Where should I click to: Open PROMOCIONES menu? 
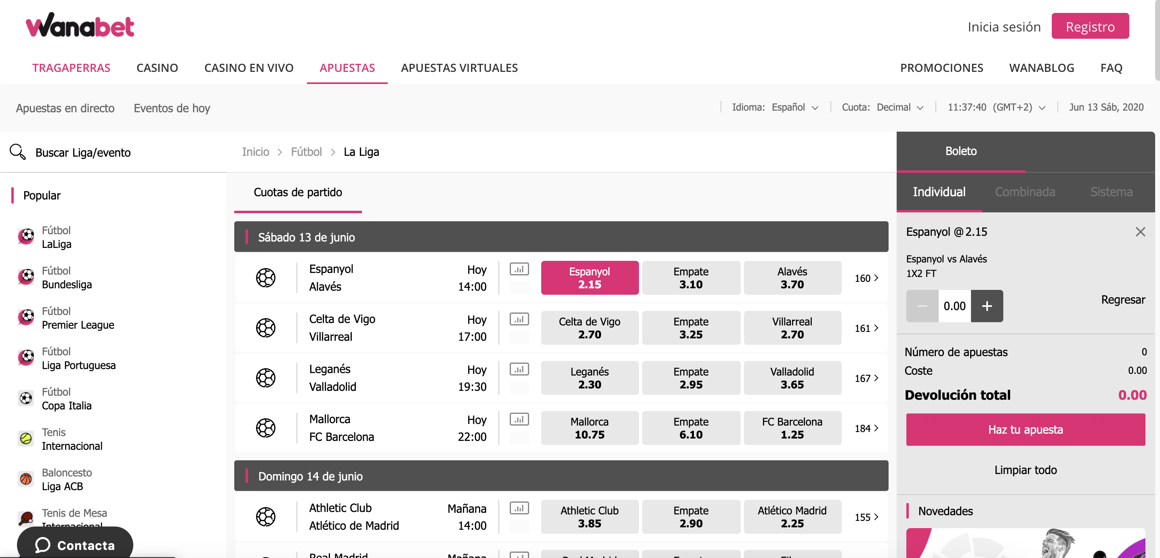pos(941,67)
